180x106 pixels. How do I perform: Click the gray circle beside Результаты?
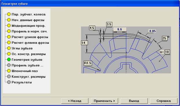click(x=9, y=82)
